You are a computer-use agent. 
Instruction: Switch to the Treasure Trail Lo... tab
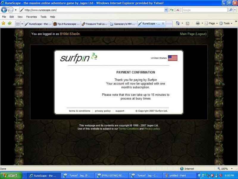95,24
